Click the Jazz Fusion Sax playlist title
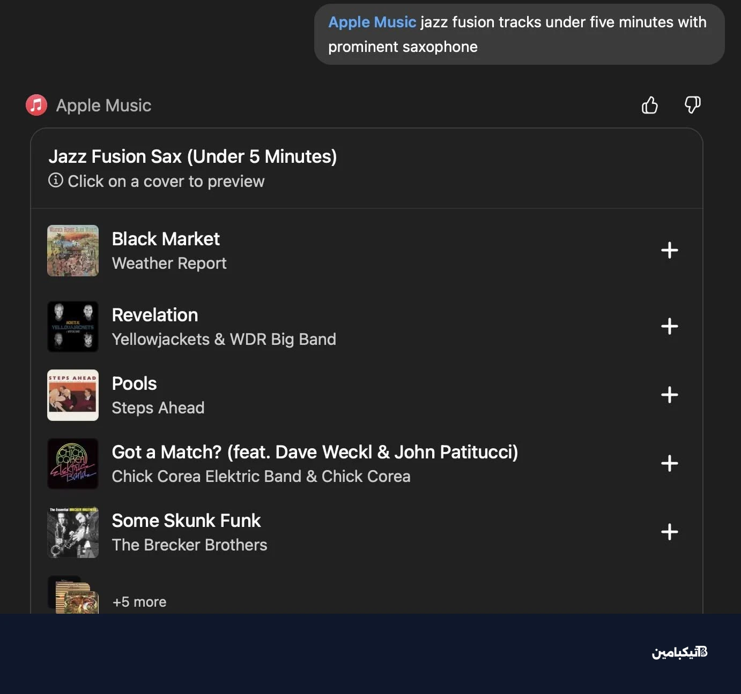 193,156
